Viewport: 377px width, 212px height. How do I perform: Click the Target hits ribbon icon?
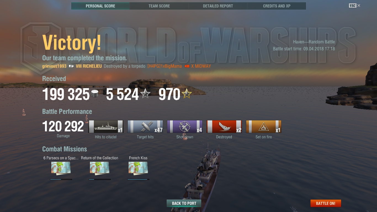(x=145, y=127)
